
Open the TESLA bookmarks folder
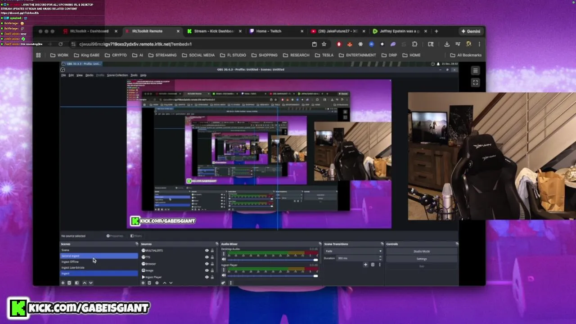click(324, 55)
